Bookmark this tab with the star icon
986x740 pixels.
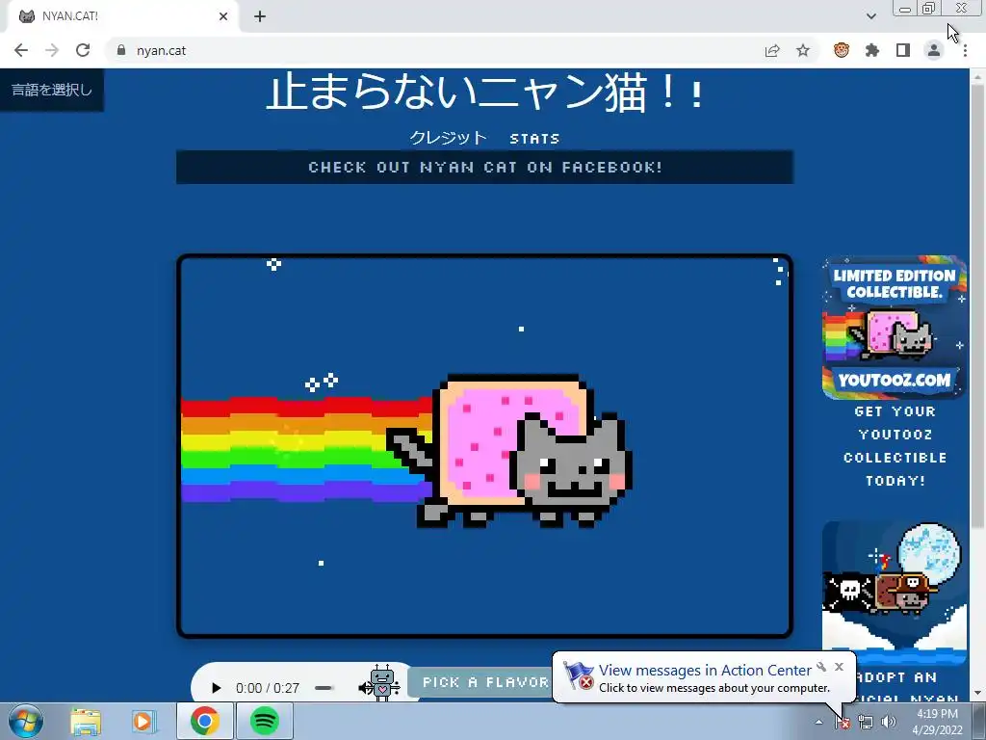803,50
